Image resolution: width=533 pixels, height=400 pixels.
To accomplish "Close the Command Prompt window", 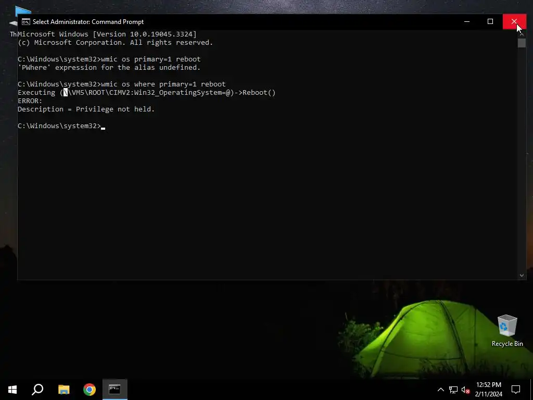I will (514, 22).
